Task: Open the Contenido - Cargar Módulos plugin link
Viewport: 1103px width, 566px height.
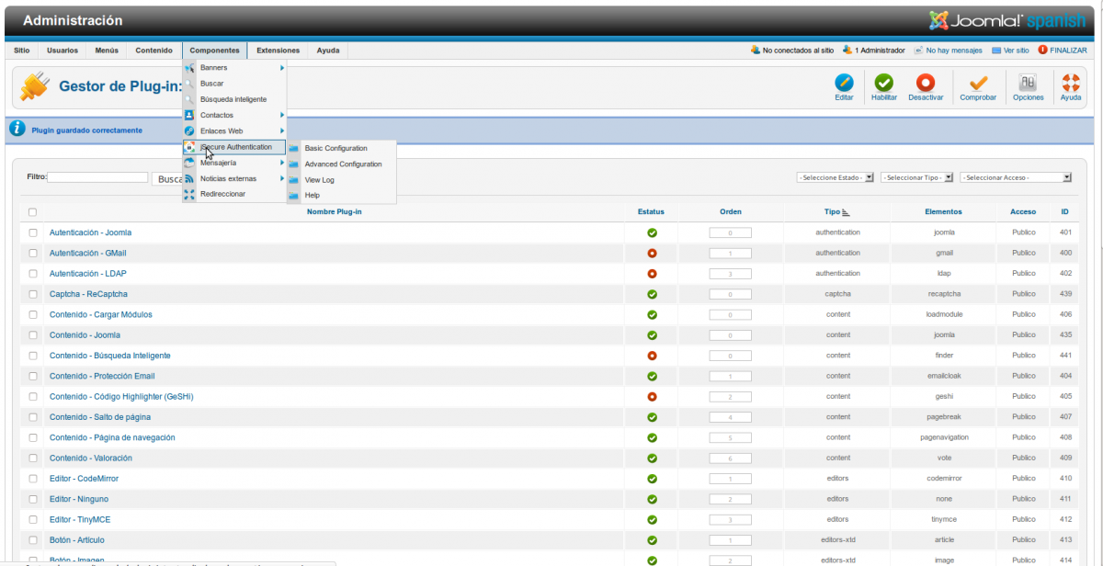Action: [100, 314]
